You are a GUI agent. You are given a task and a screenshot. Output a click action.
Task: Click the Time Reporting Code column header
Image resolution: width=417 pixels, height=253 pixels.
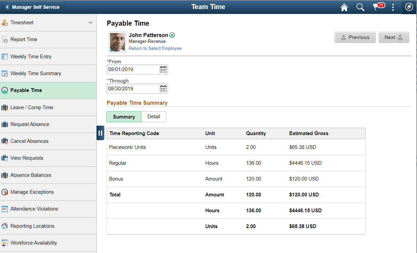134,133
